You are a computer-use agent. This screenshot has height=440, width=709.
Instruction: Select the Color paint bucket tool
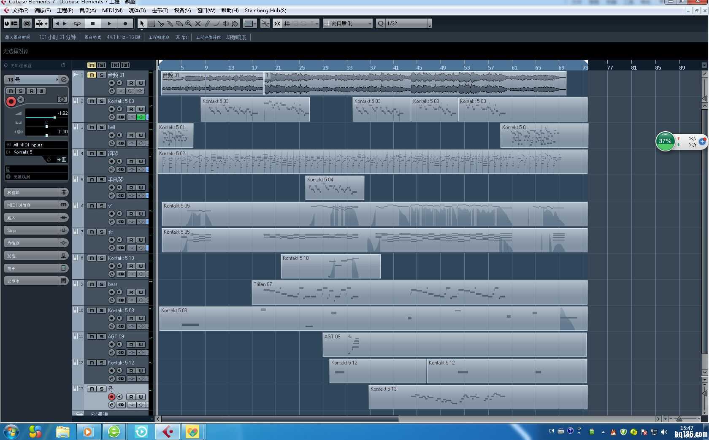(x=235, y=24)
